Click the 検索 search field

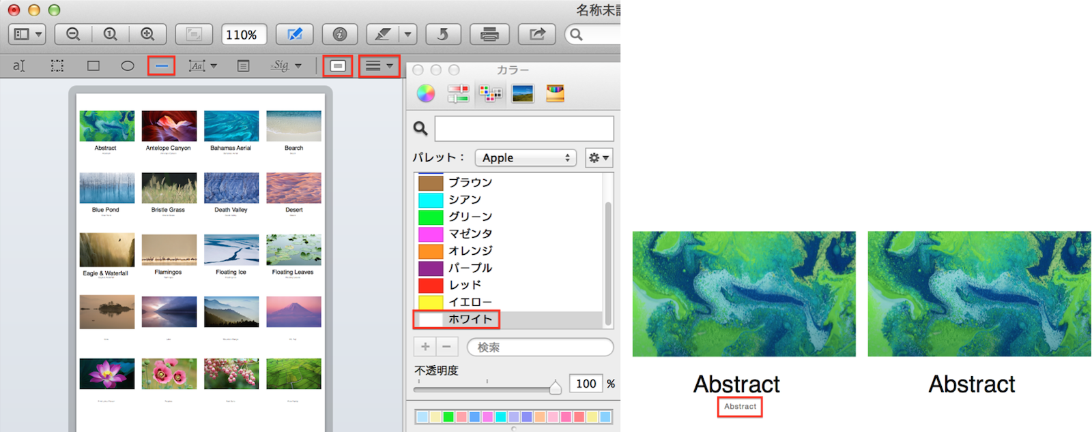540,347
